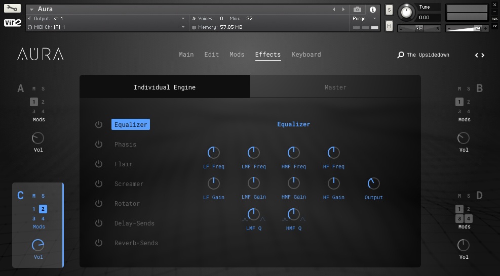500x276 pixels.
Task: Open the wrench instrument options icon
Action: coord(12,8)
